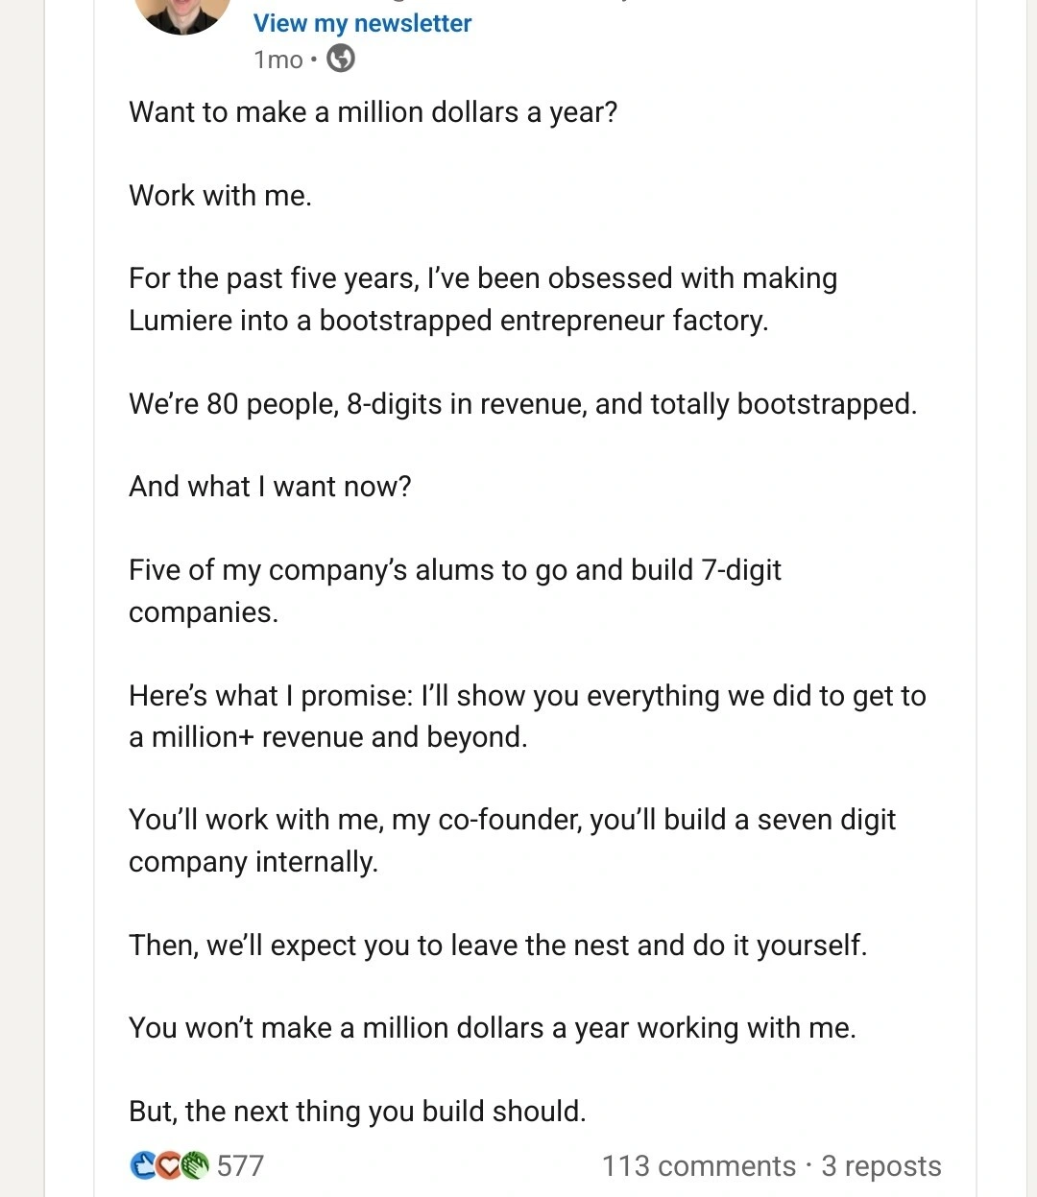
Task: Click the 'leave the nest' sentence
Action: [x=497, y=946]
